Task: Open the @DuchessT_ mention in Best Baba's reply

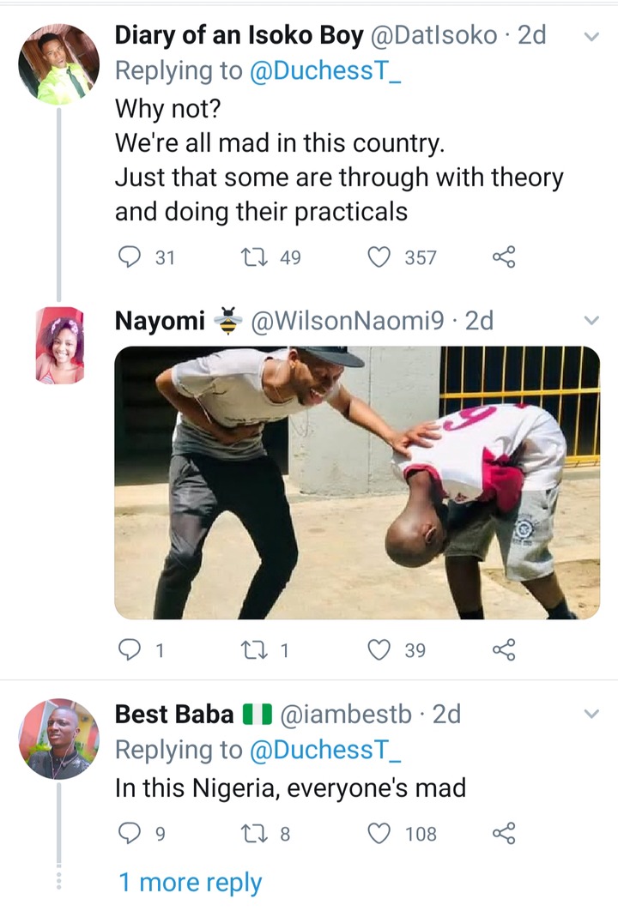Action: click(x=324, y=750)
